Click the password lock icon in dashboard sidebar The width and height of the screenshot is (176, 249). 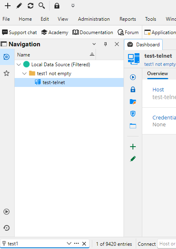[x=133, y=89]
